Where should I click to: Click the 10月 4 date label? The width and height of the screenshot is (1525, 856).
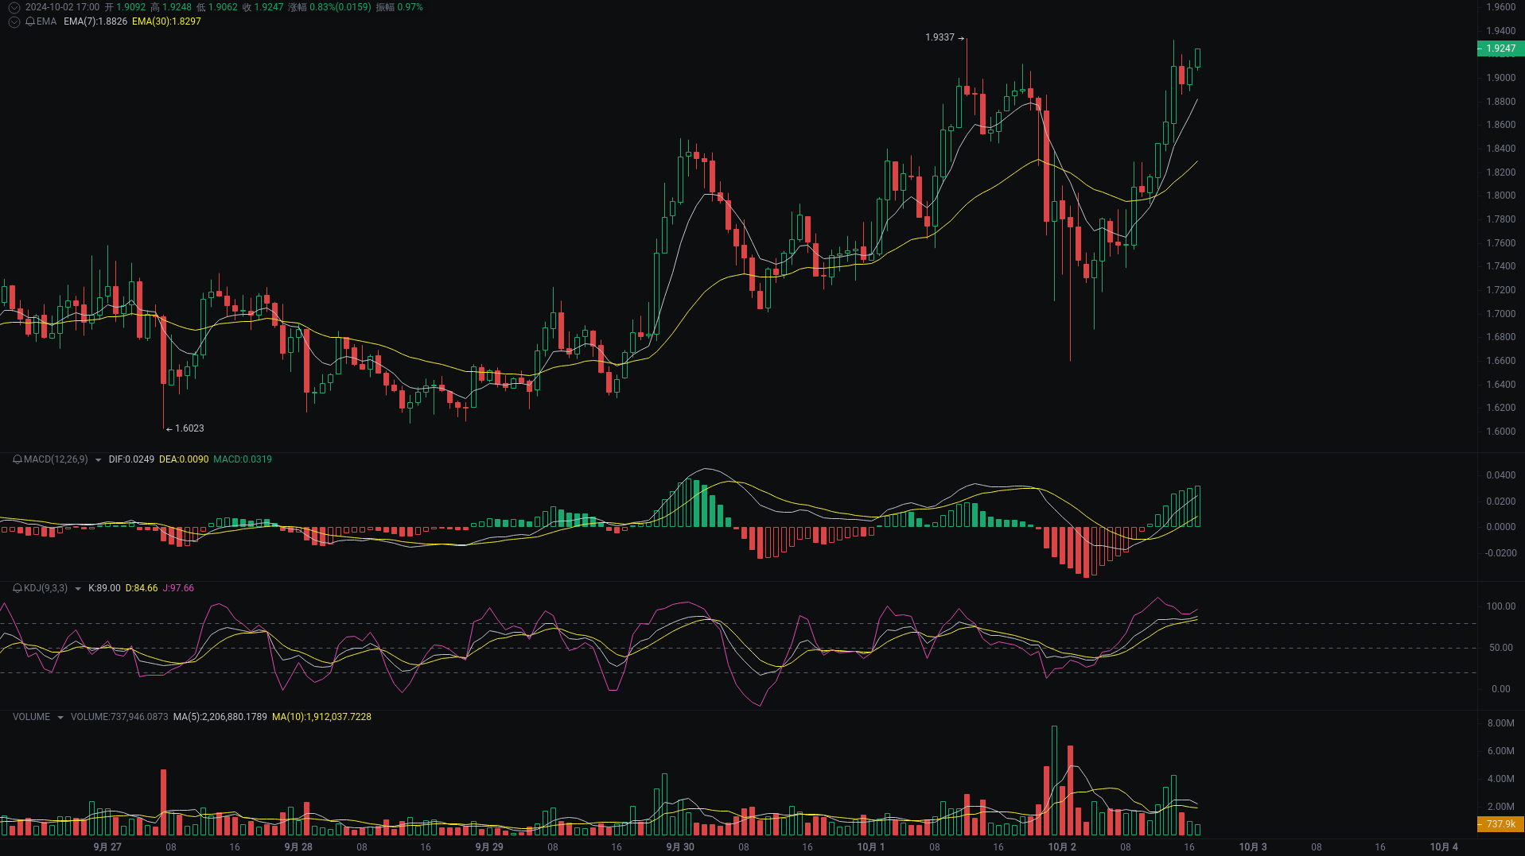(1444, 847)
